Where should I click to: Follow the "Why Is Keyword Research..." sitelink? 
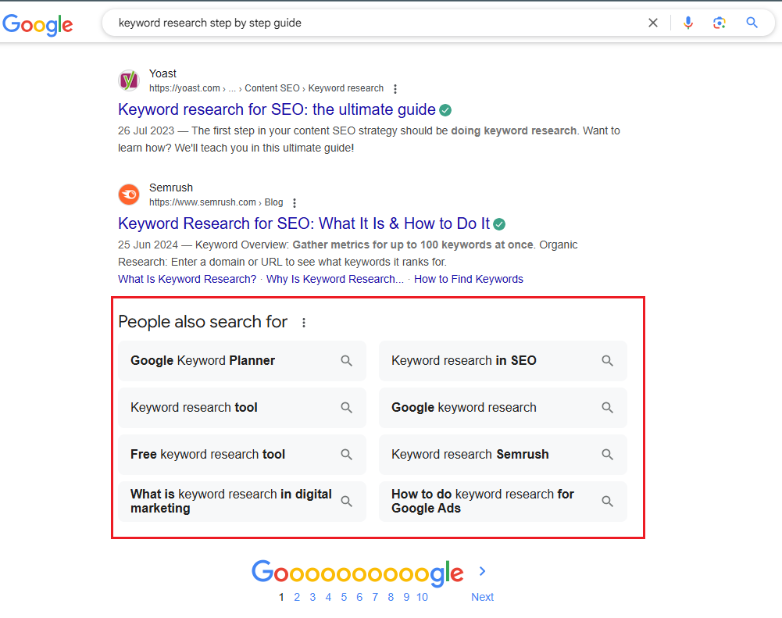tap(335, 279)
